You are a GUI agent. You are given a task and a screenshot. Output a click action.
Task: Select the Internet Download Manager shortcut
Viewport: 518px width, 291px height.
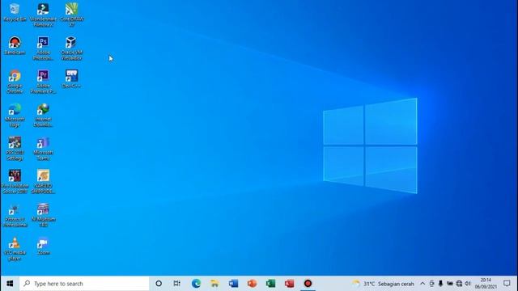(43, 115)
